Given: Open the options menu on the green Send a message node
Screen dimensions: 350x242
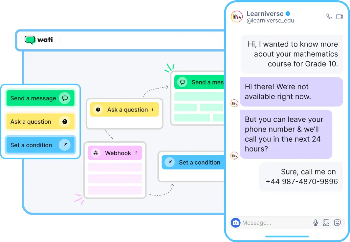Looking at the screenshot, I should pos(222,82).
